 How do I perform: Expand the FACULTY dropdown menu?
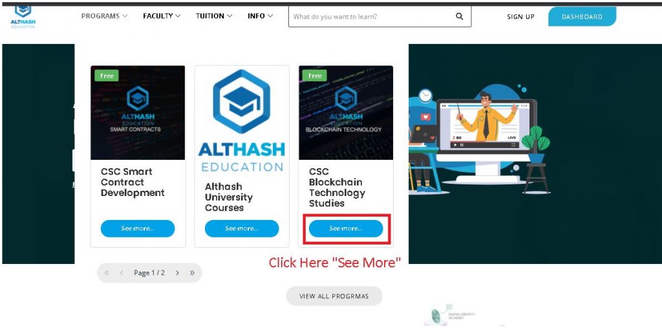162,16
